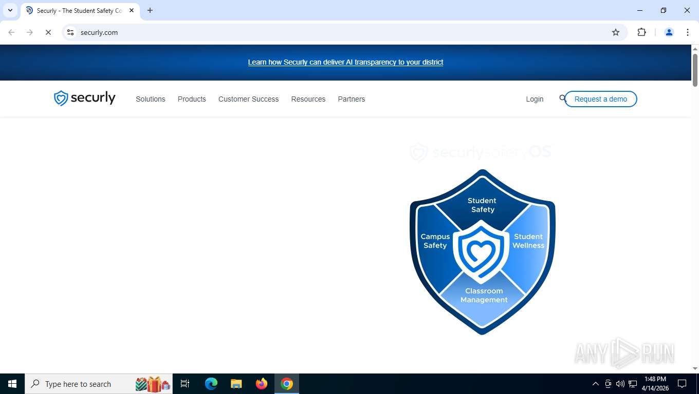Viewport: 699px width, 394px height.
Task: Click the browser forward arrow
Action: pyautogui.click(x=30, y=32)
